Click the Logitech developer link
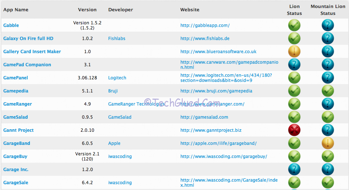 (117, 78)
